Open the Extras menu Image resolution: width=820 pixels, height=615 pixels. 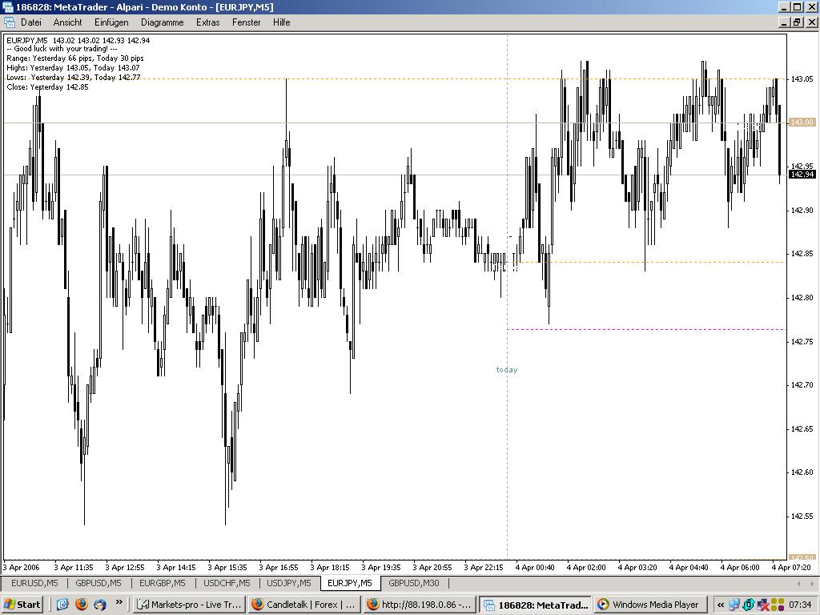[x=207, y=22]
